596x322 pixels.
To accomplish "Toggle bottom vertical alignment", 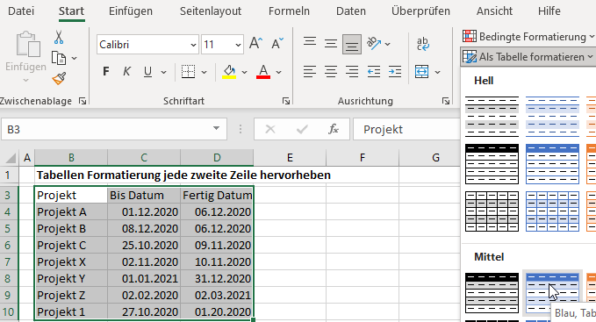I will coord(352,44).
